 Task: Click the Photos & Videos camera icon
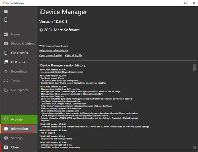point(6,44)
